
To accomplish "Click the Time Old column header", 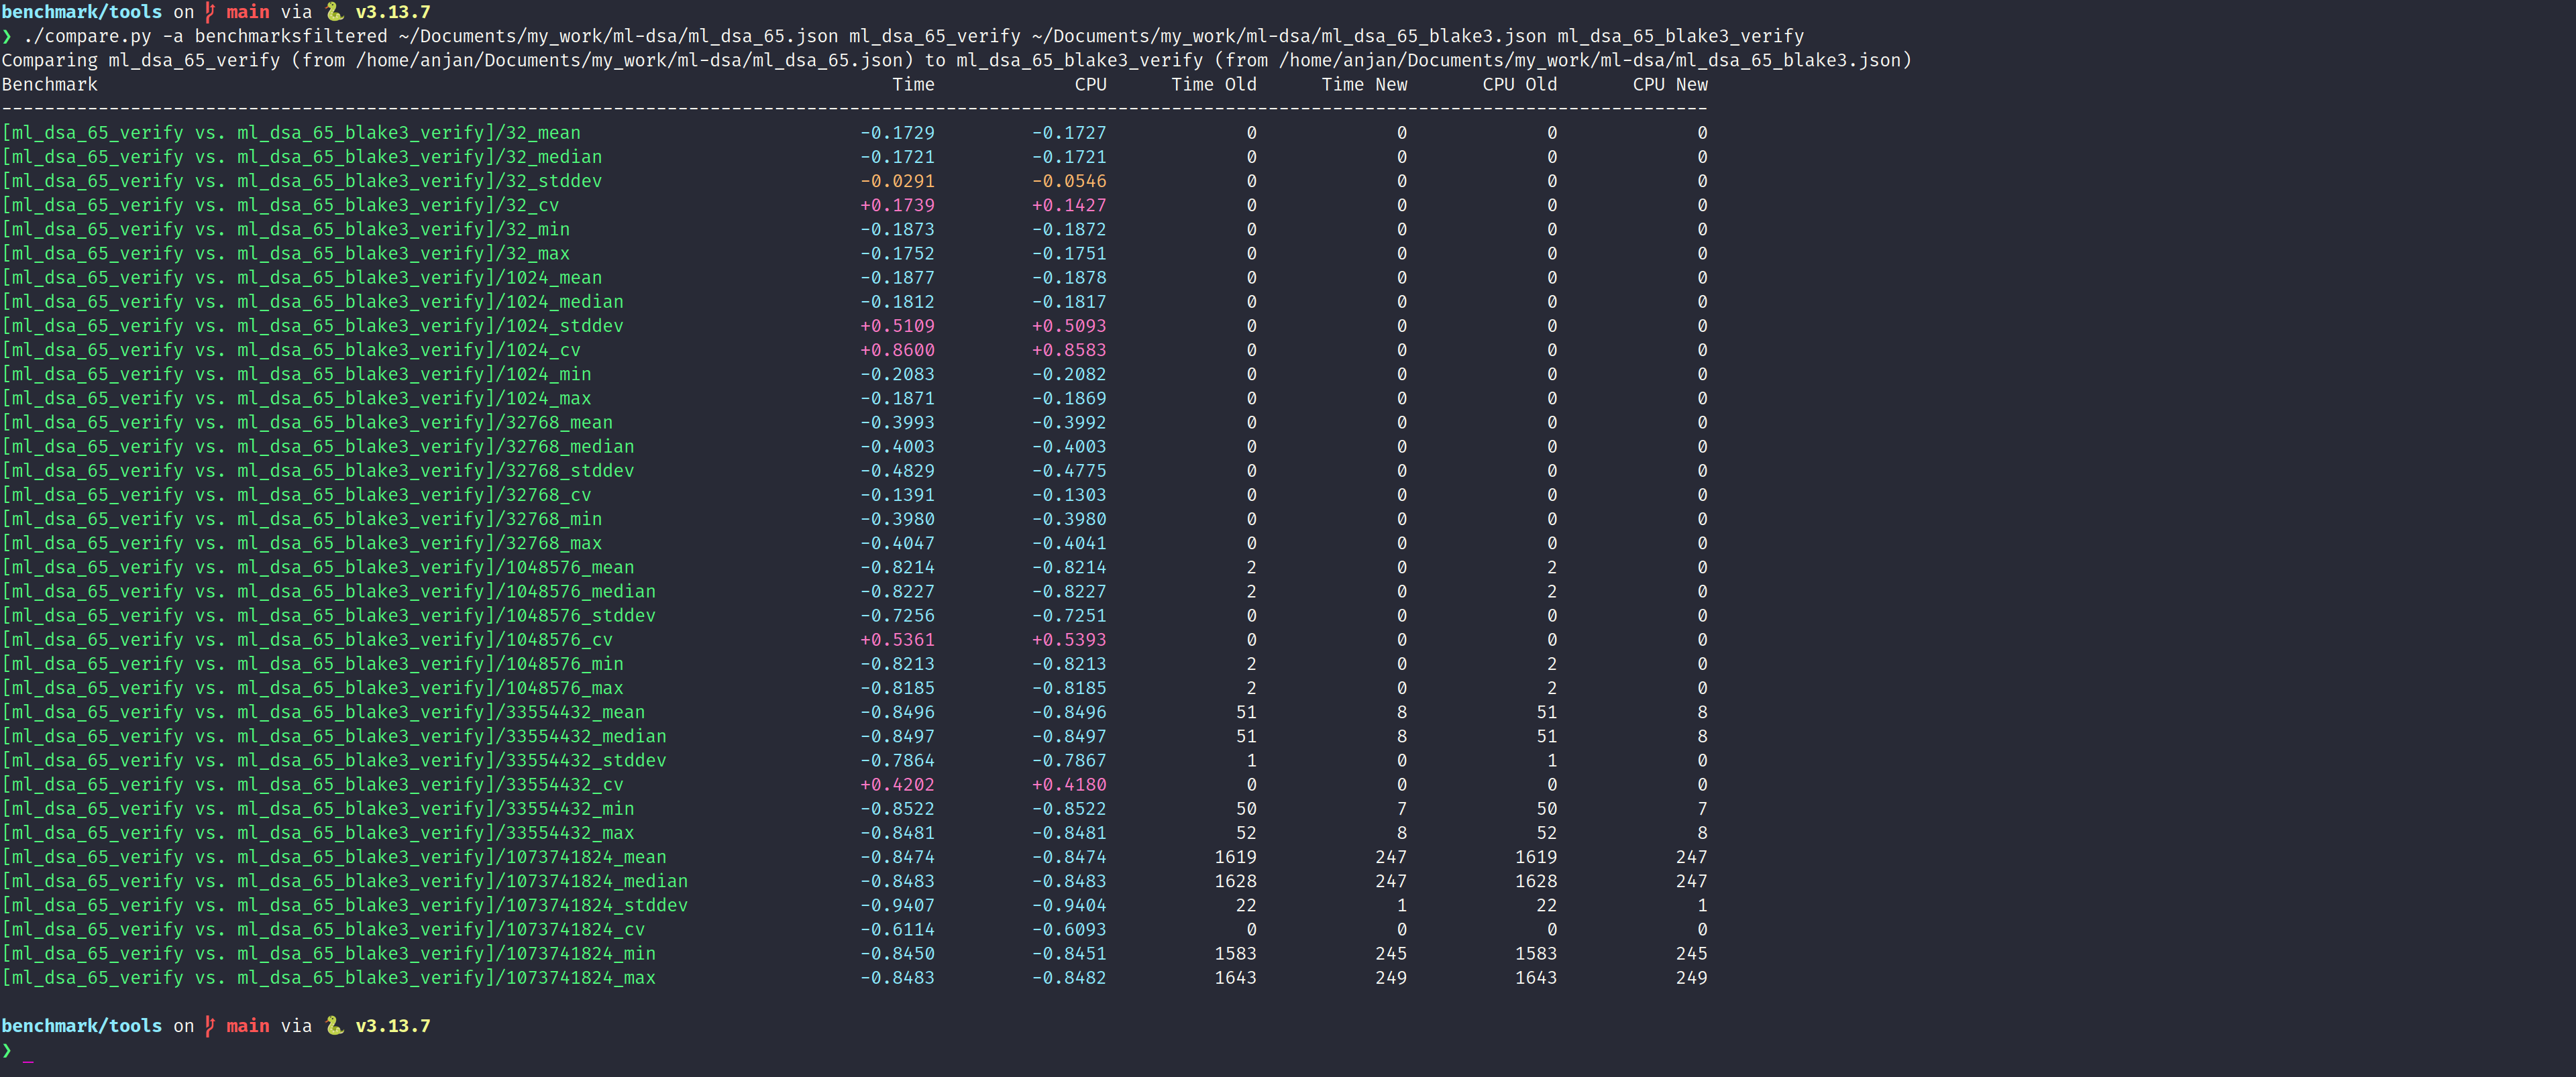I will 1213,85.
